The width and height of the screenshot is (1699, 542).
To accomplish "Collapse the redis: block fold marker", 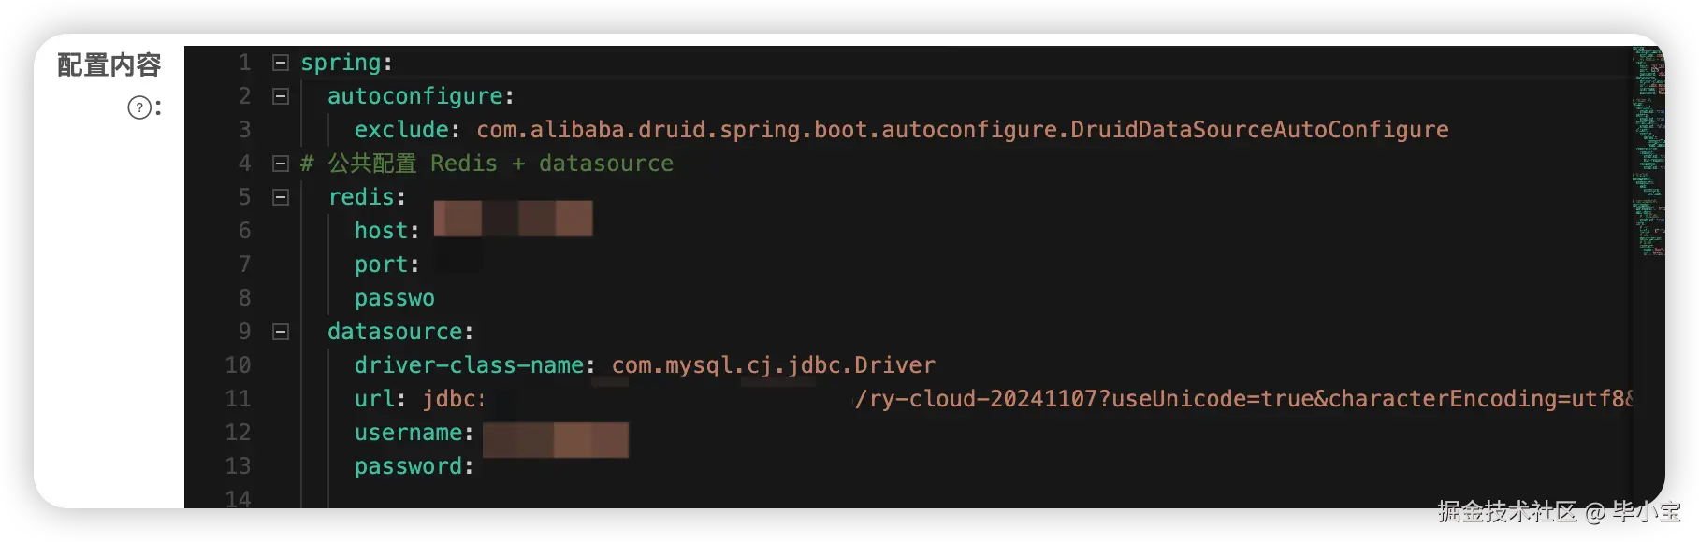I will click(x=280, y=197).
